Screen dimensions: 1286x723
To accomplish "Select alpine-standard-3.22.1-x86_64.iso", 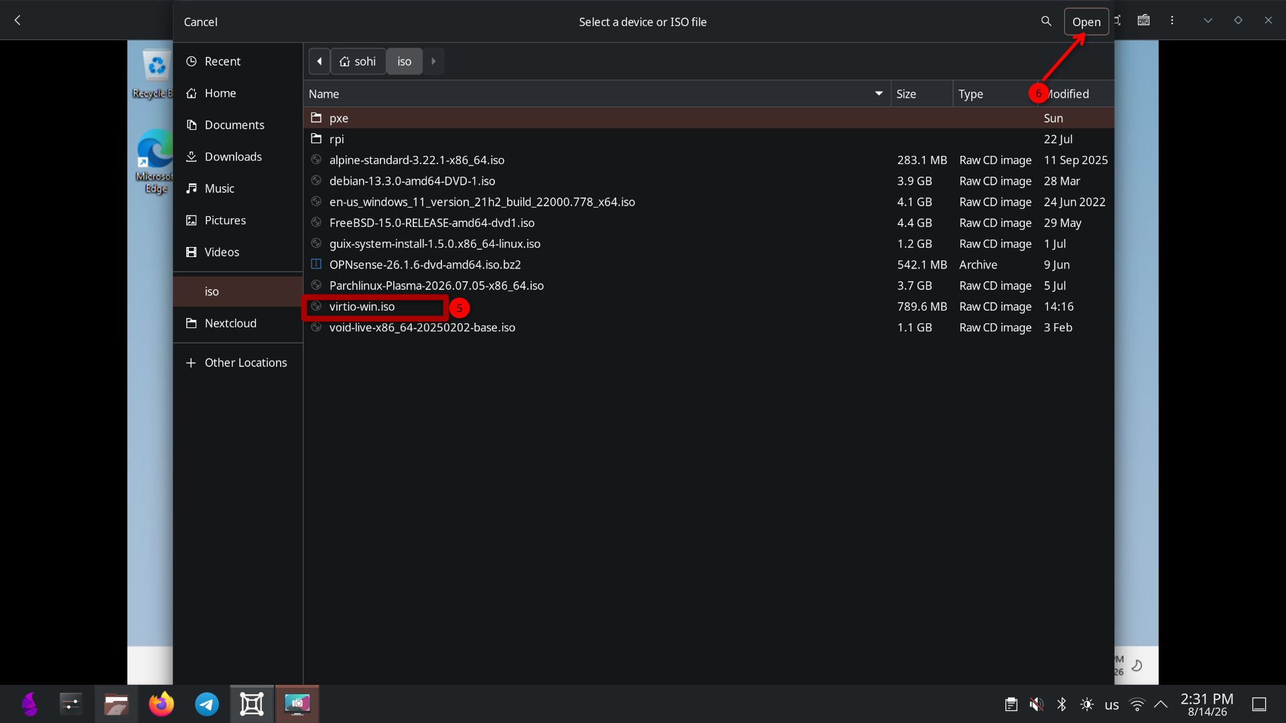I will click(x=709, y=160).
